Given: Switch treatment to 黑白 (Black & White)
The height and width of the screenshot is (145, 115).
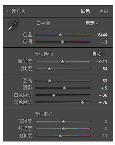Looking at the screenshot, I should click(x=103, y=11).
